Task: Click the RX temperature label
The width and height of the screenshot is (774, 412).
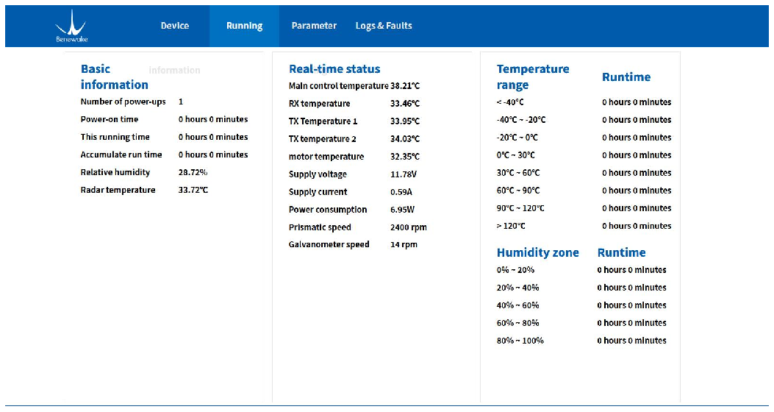Action: (319, 104)
